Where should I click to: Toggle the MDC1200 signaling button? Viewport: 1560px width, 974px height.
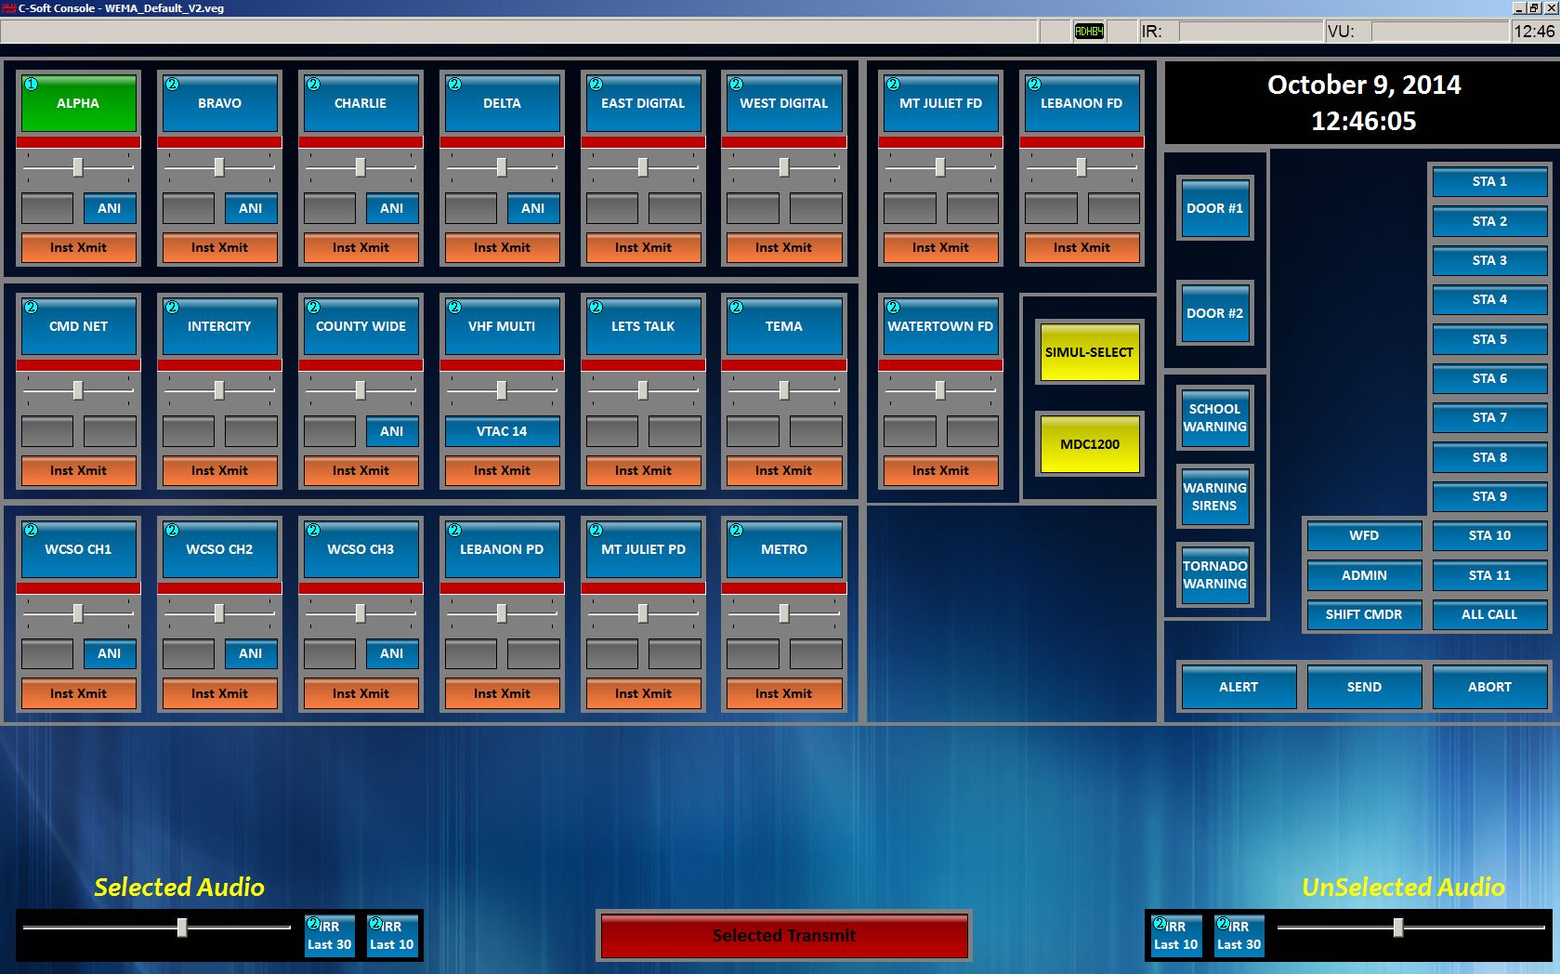[1089, 444]
